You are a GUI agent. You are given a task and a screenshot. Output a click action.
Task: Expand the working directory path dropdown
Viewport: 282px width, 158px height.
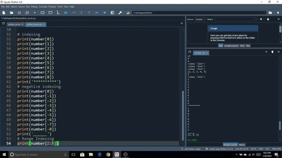tap(265, 13)
